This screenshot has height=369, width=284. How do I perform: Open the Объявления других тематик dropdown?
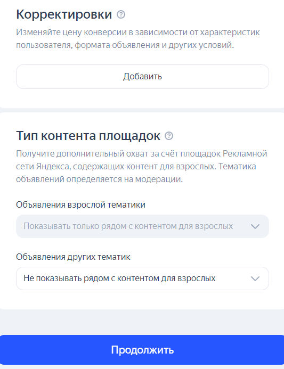click(x=142, y=278)
